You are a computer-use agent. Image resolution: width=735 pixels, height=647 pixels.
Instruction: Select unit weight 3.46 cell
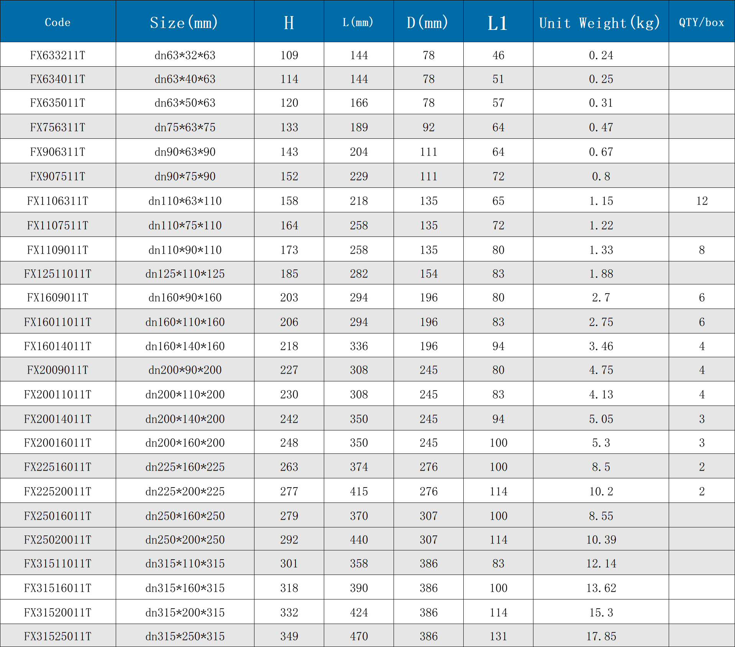[x=600, y=346]
